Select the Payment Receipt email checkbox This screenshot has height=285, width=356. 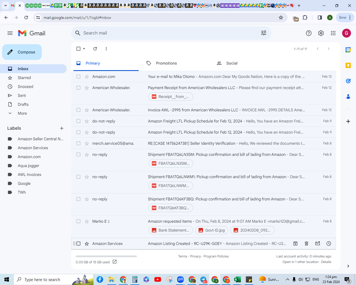(x=78, y=88)
